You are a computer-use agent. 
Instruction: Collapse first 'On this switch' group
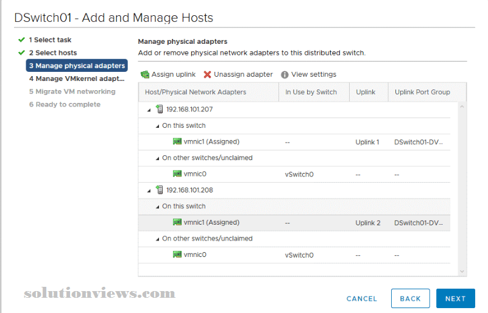[157, 126]
